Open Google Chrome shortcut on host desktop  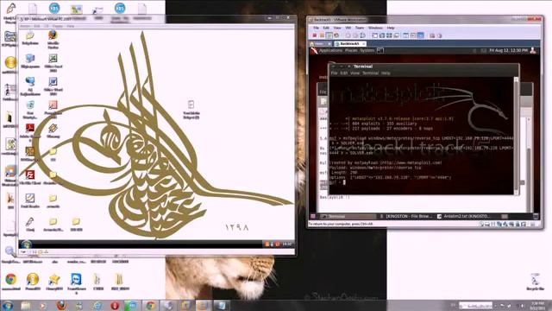point(11,279)
